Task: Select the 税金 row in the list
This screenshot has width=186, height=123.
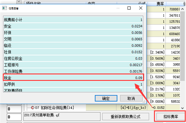Action: point(73,78)
